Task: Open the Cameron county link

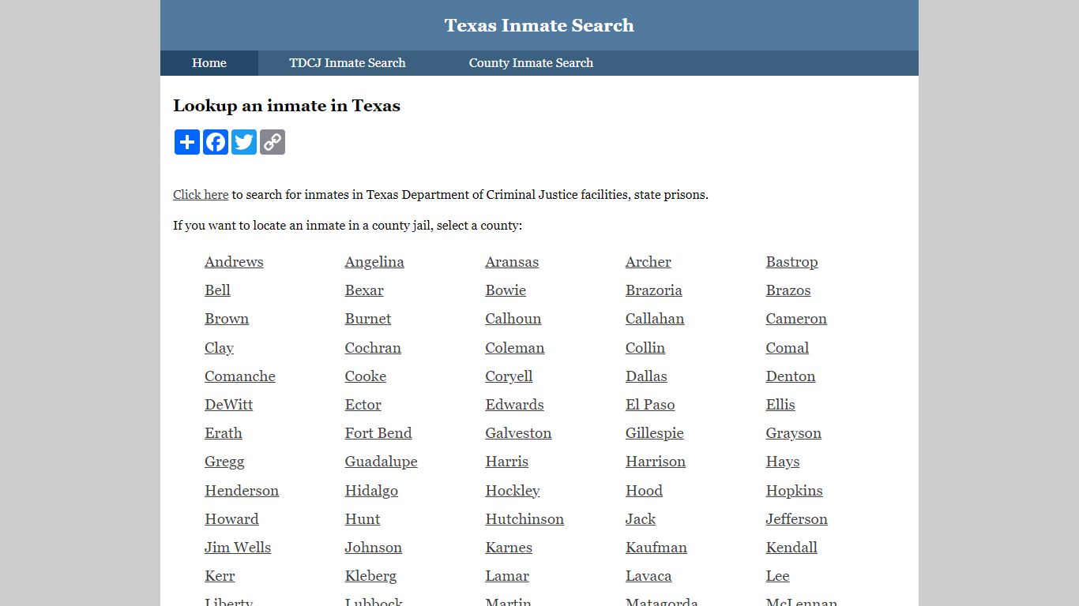Action: click(796, 319)
